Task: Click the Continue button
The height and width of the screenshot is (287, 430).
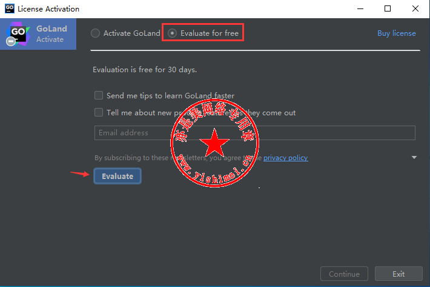Action: click(x=344, y=274)
